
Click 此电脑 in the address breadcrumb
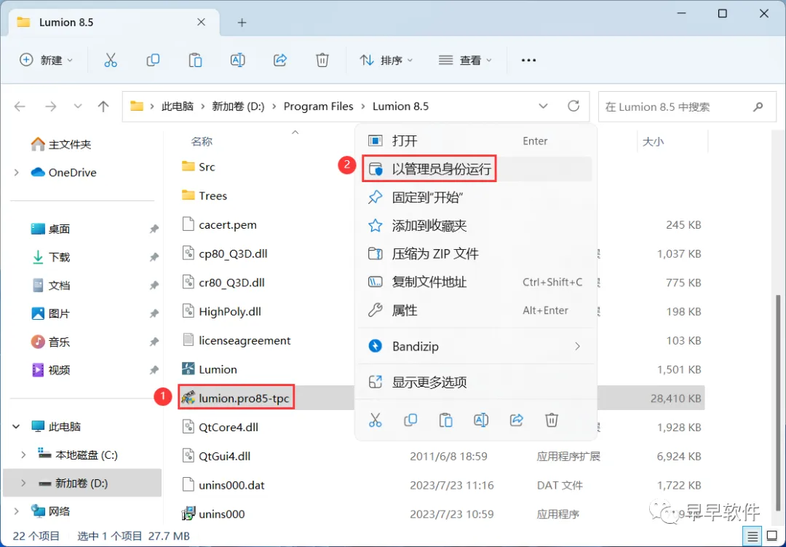click(x=178, y=106)
